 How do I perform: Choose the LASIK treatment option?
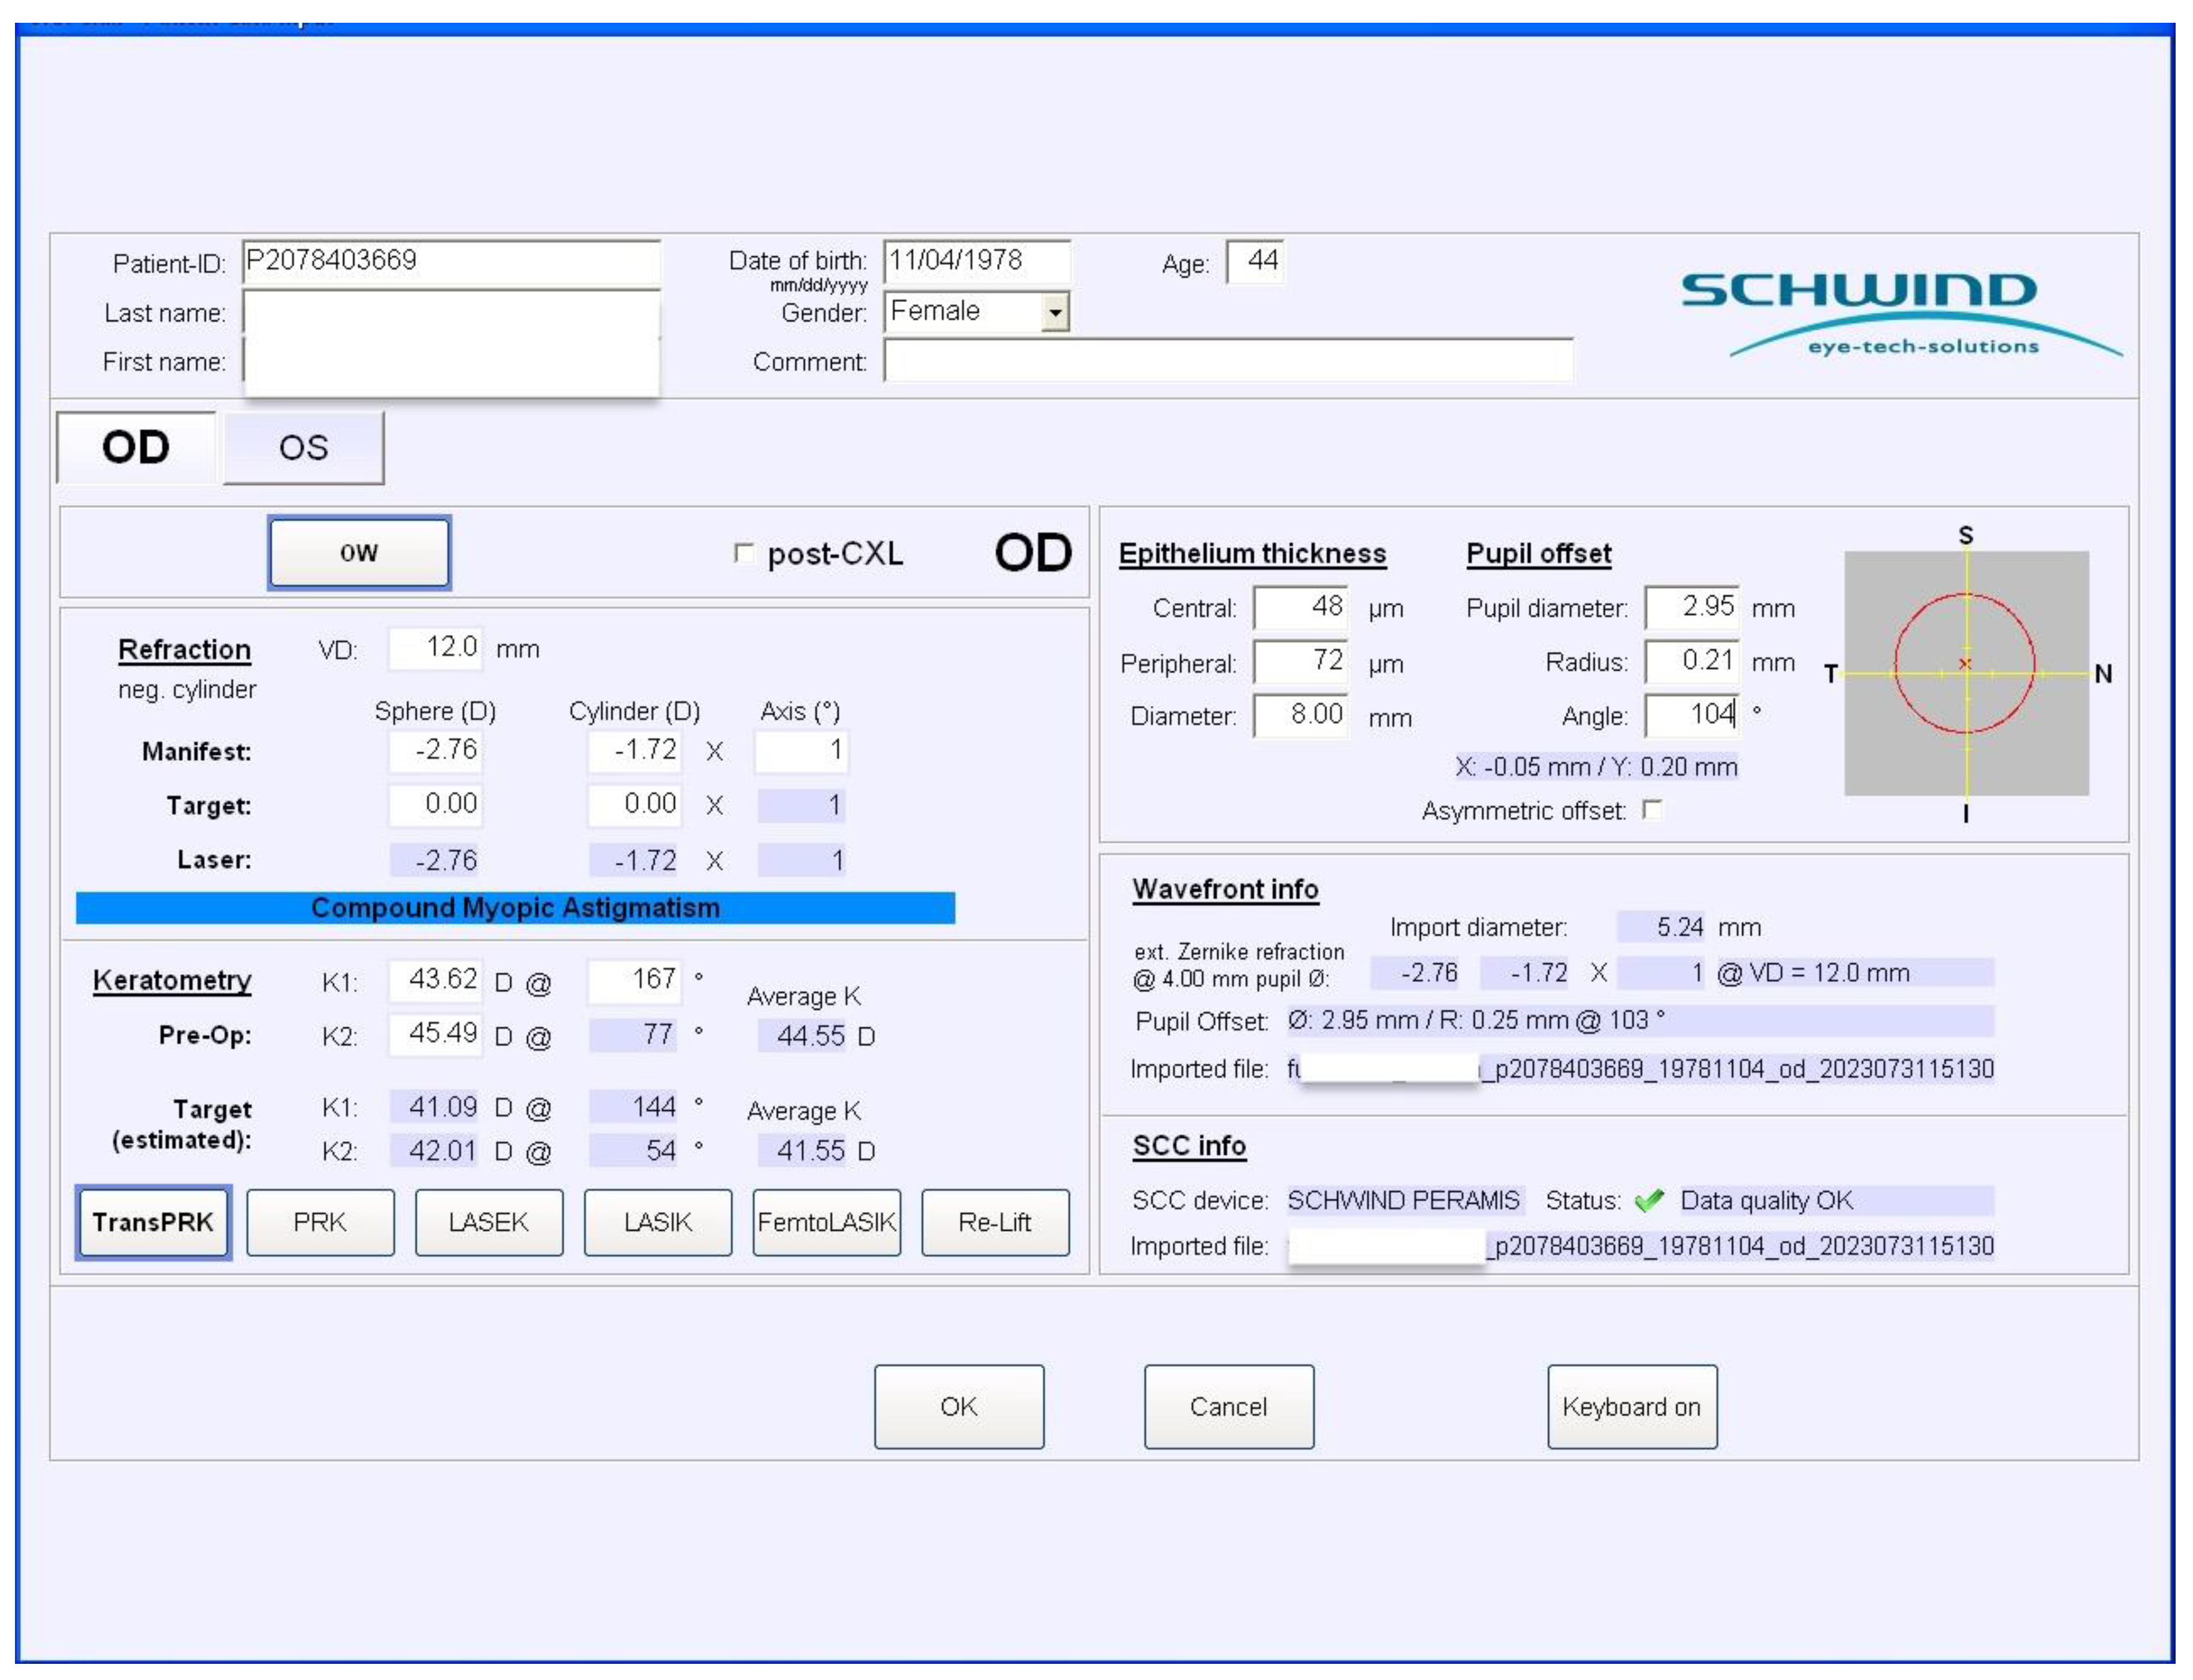click(x=657, y=1222)
